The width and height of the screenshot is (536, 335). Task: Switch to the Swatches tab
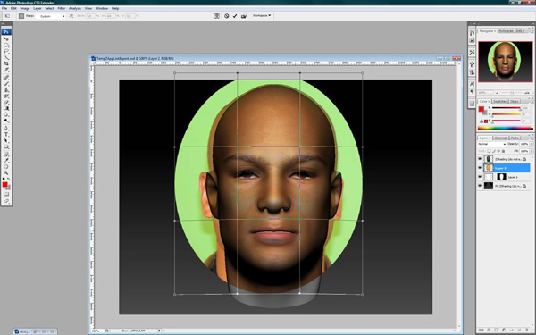coord(499,101)
